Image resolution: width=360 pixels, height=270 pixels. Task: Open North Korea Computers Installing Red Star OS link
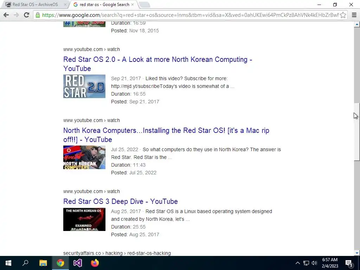pyautogui.click(x=166, y=135)
